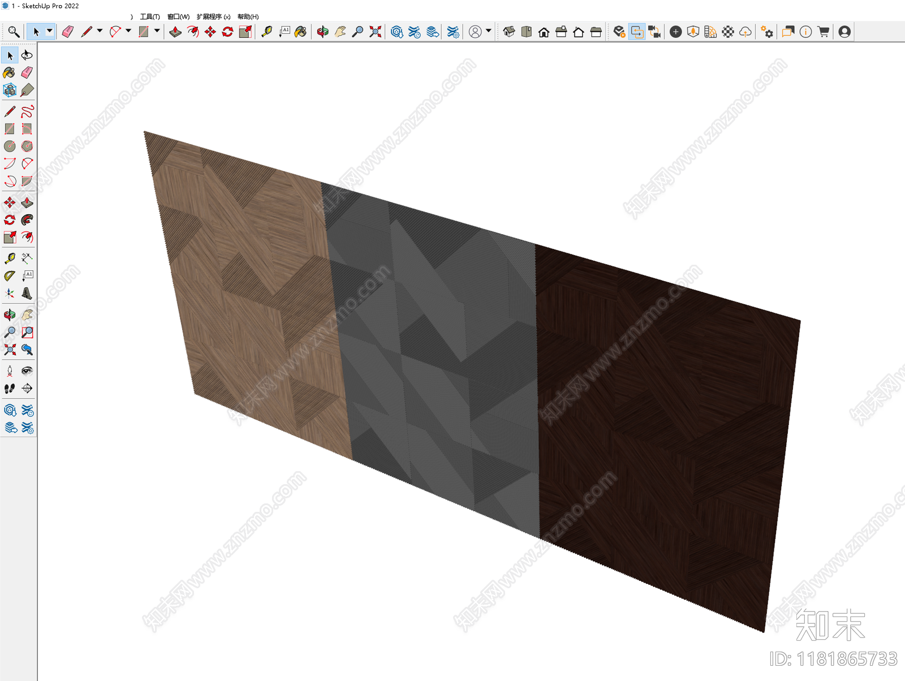This screenshot has height=681, width=905.
Task: Click Zoom Extents in top toolbar
Action: [x=376, y=32]
